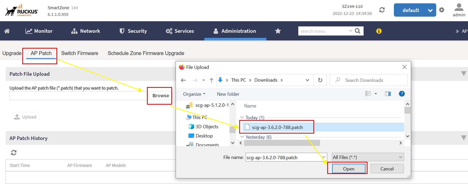Click Downloads in the address path
Image resolution: width=468 pixels, height=184 pixels.
266,80
